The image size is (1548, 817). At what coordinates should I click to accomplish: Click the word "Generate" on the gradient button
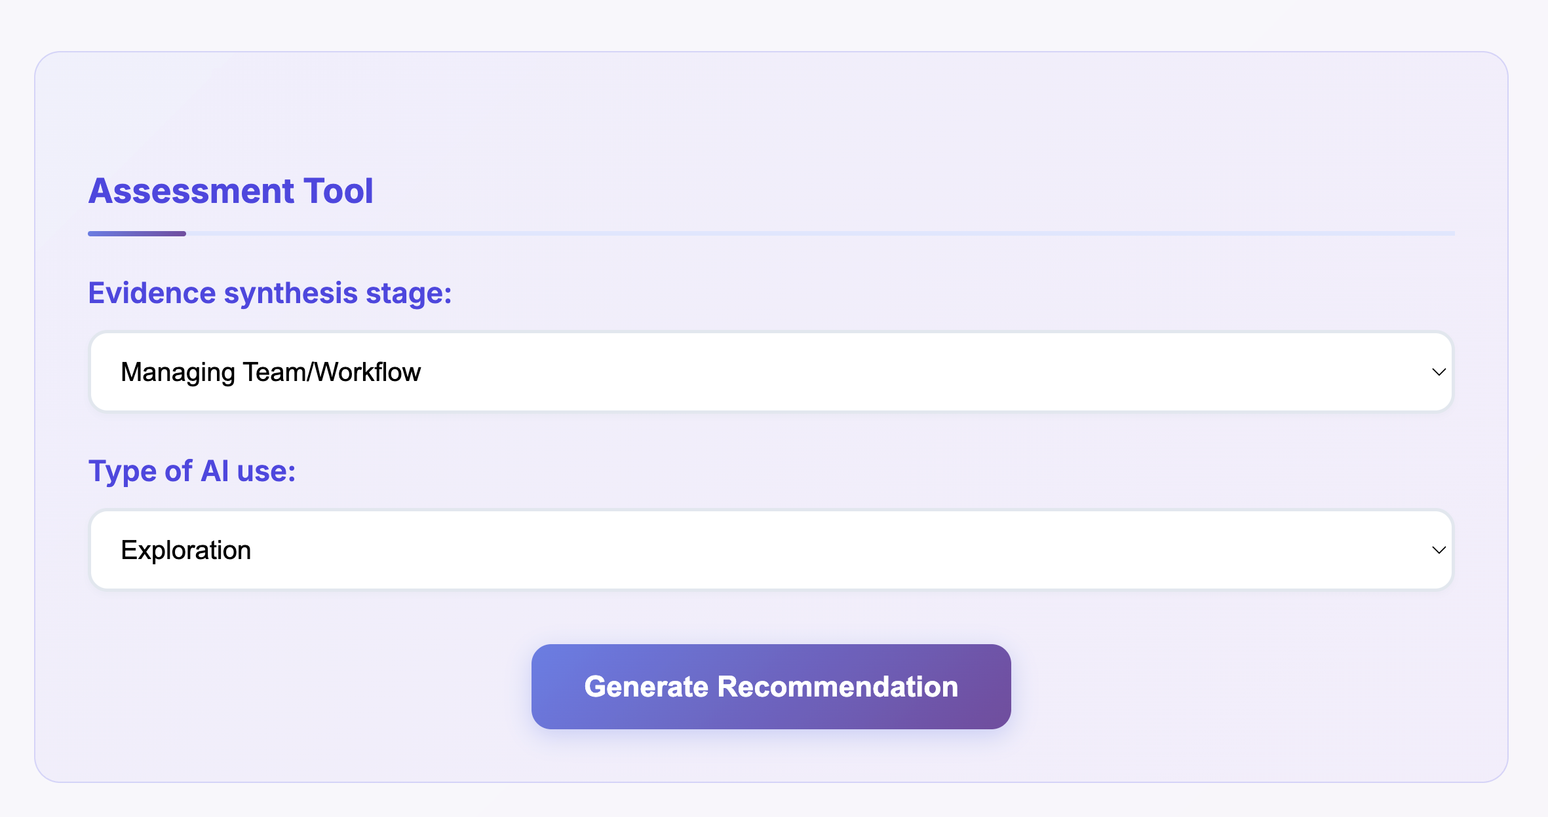click(646, 687)
